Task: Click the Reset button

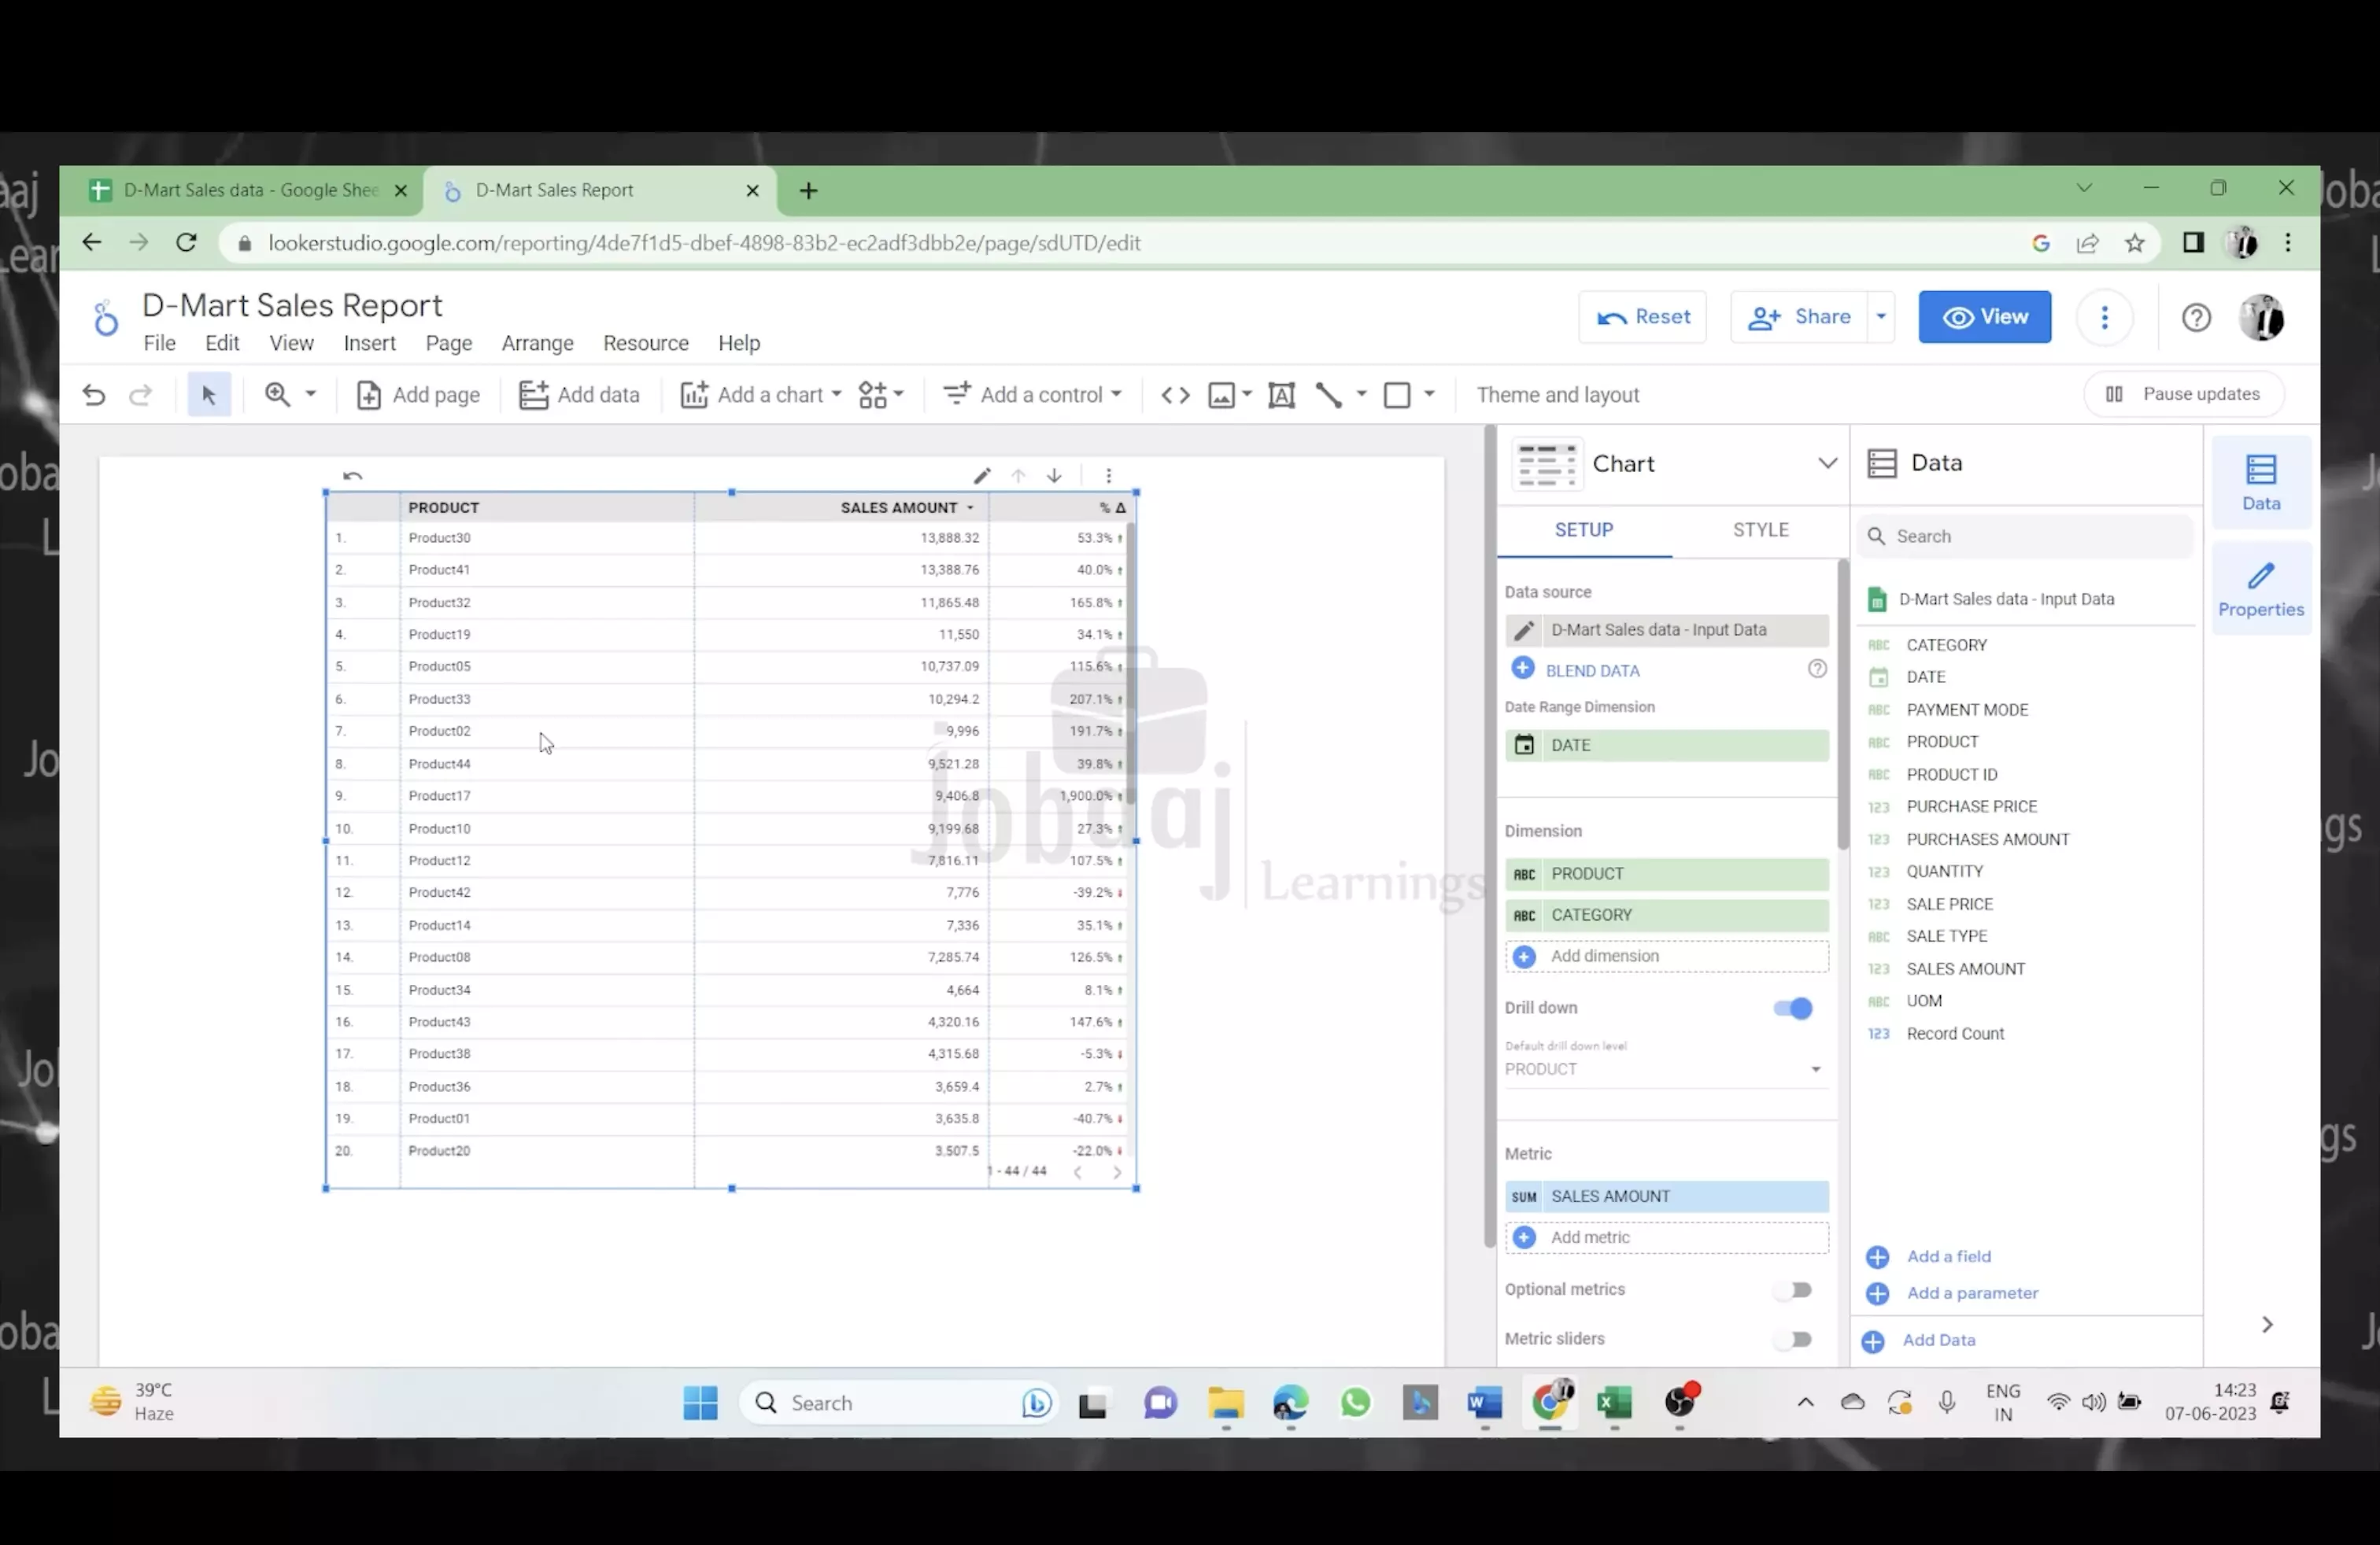Action: click(1643, 317)
